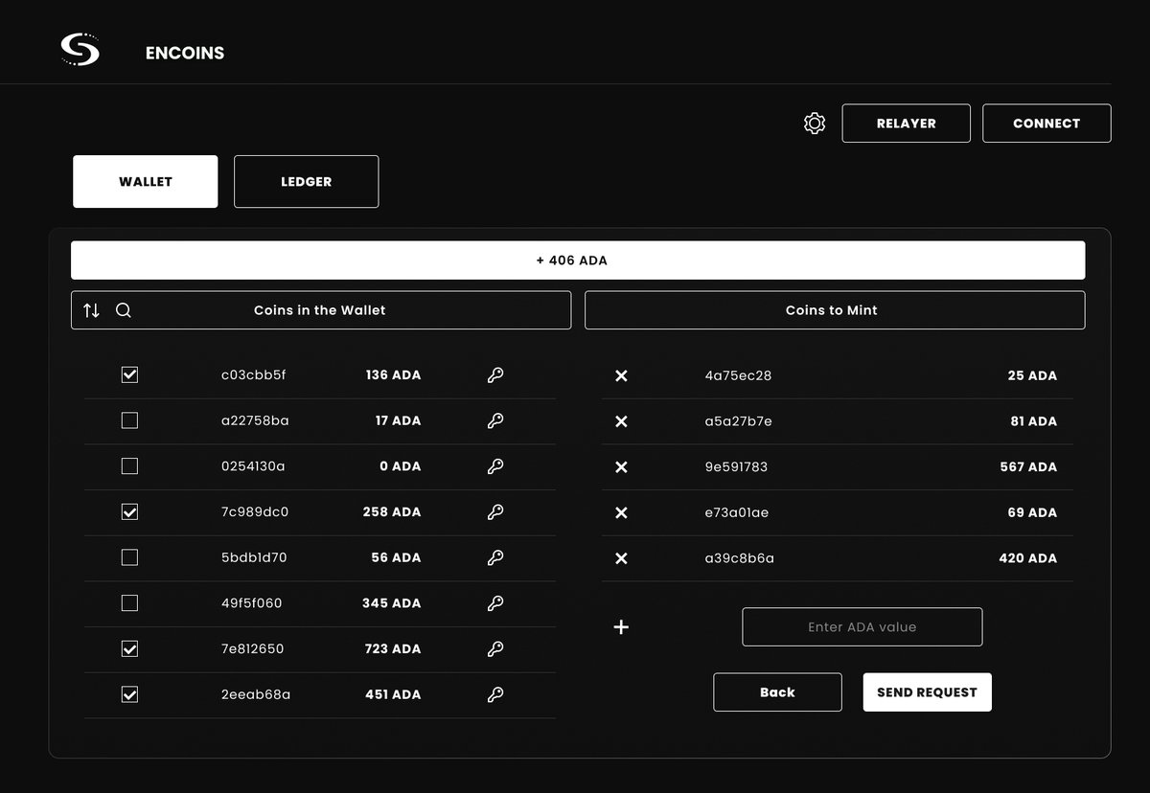Click key icon for coin 7c989dc0
Screen dimensions: 1150x793
[495, 512]
